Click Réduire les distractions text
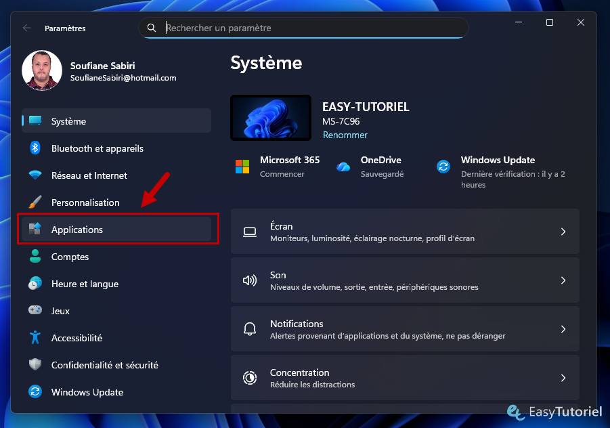This screenshot has width=610, height=428. 312,385
